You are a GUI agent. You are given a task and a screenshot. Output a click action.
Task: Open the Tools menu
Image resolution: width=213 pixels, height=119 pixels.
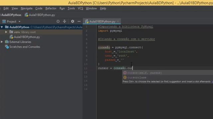click(71, 8)
